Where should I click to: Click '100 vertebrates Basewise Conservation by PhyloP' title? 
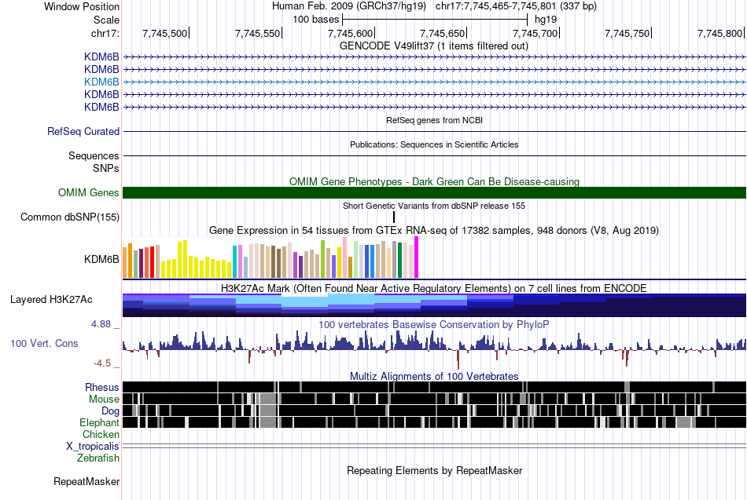[434, 324]
